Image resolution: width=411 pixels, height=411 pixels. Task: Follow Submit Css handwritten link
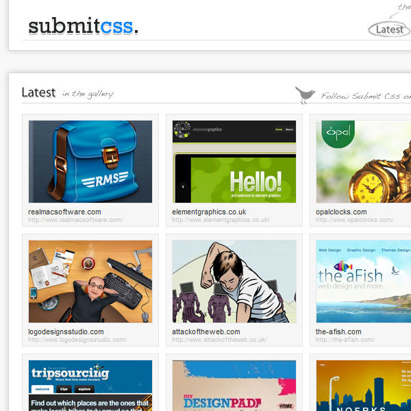[x=366, y=96]
